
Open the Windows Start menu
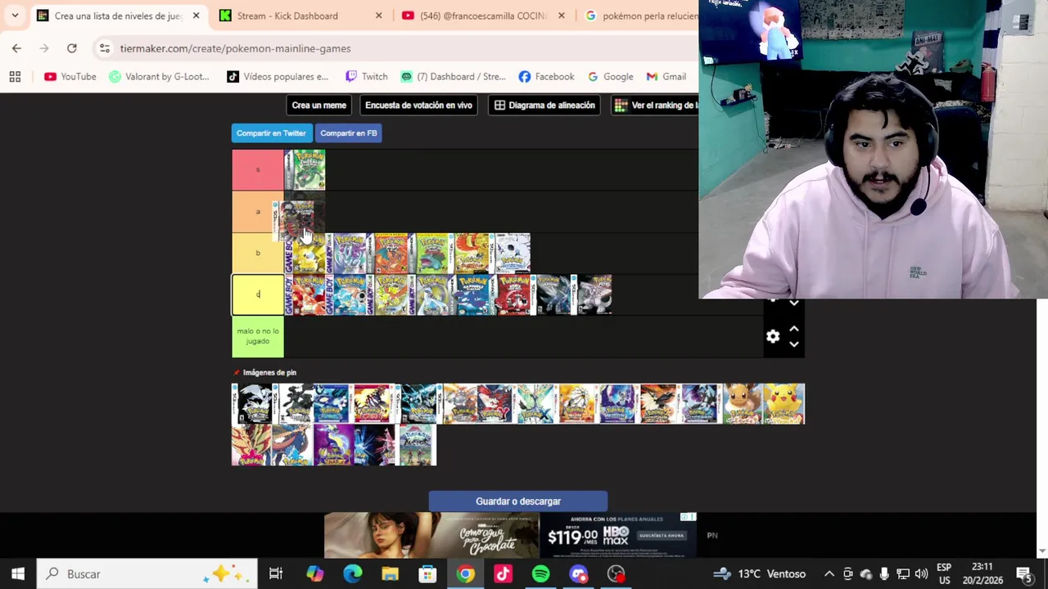(18, 574)
